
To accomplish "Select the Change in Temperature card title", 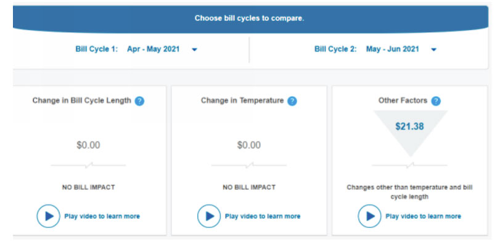I will [x=242, y=101].
